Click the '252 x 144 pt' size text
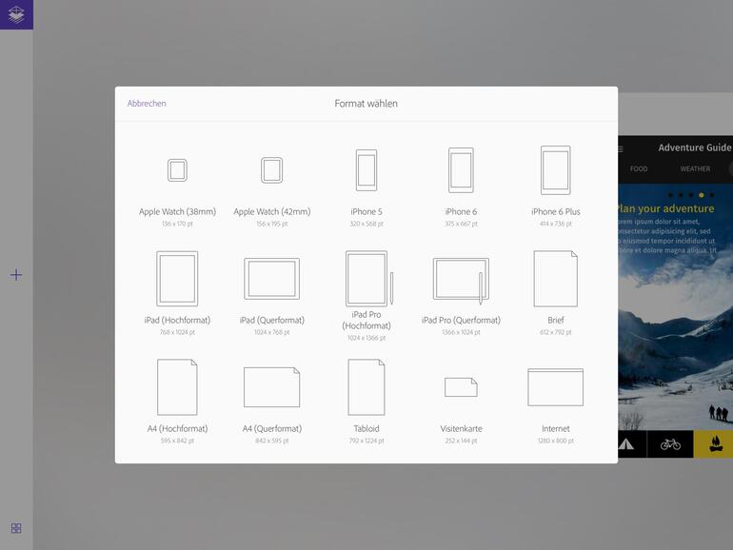Screen dimensions: 733x550 click(461, 441)
